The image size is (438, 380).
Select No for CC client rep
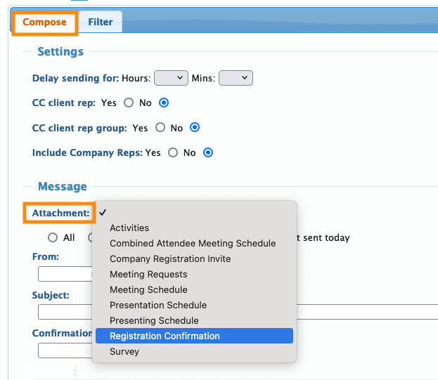(x=164, y=103)
